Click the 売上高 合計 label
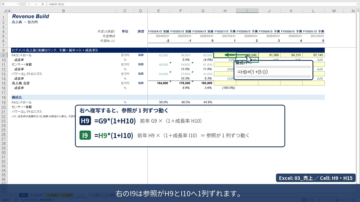 (x=21, y=83)
